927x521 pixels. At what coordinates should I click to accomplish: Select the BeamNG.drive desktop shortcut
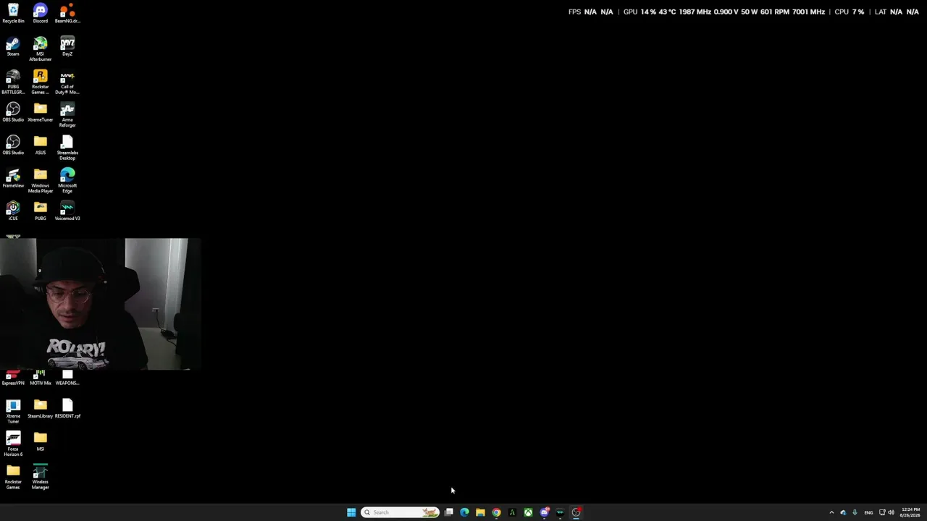[x=67, y=14]
